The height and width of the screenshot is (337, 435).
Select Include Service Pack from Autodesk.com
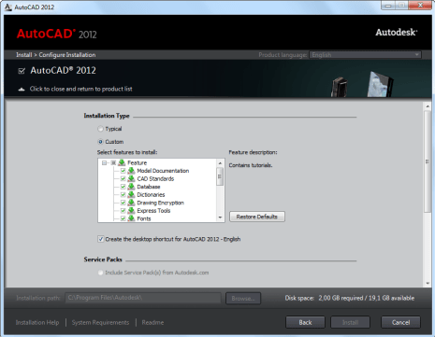[100, 273]
